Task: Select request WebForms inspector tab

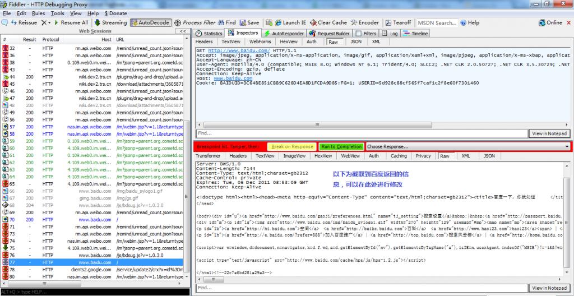Action: (x=260, y=41)
